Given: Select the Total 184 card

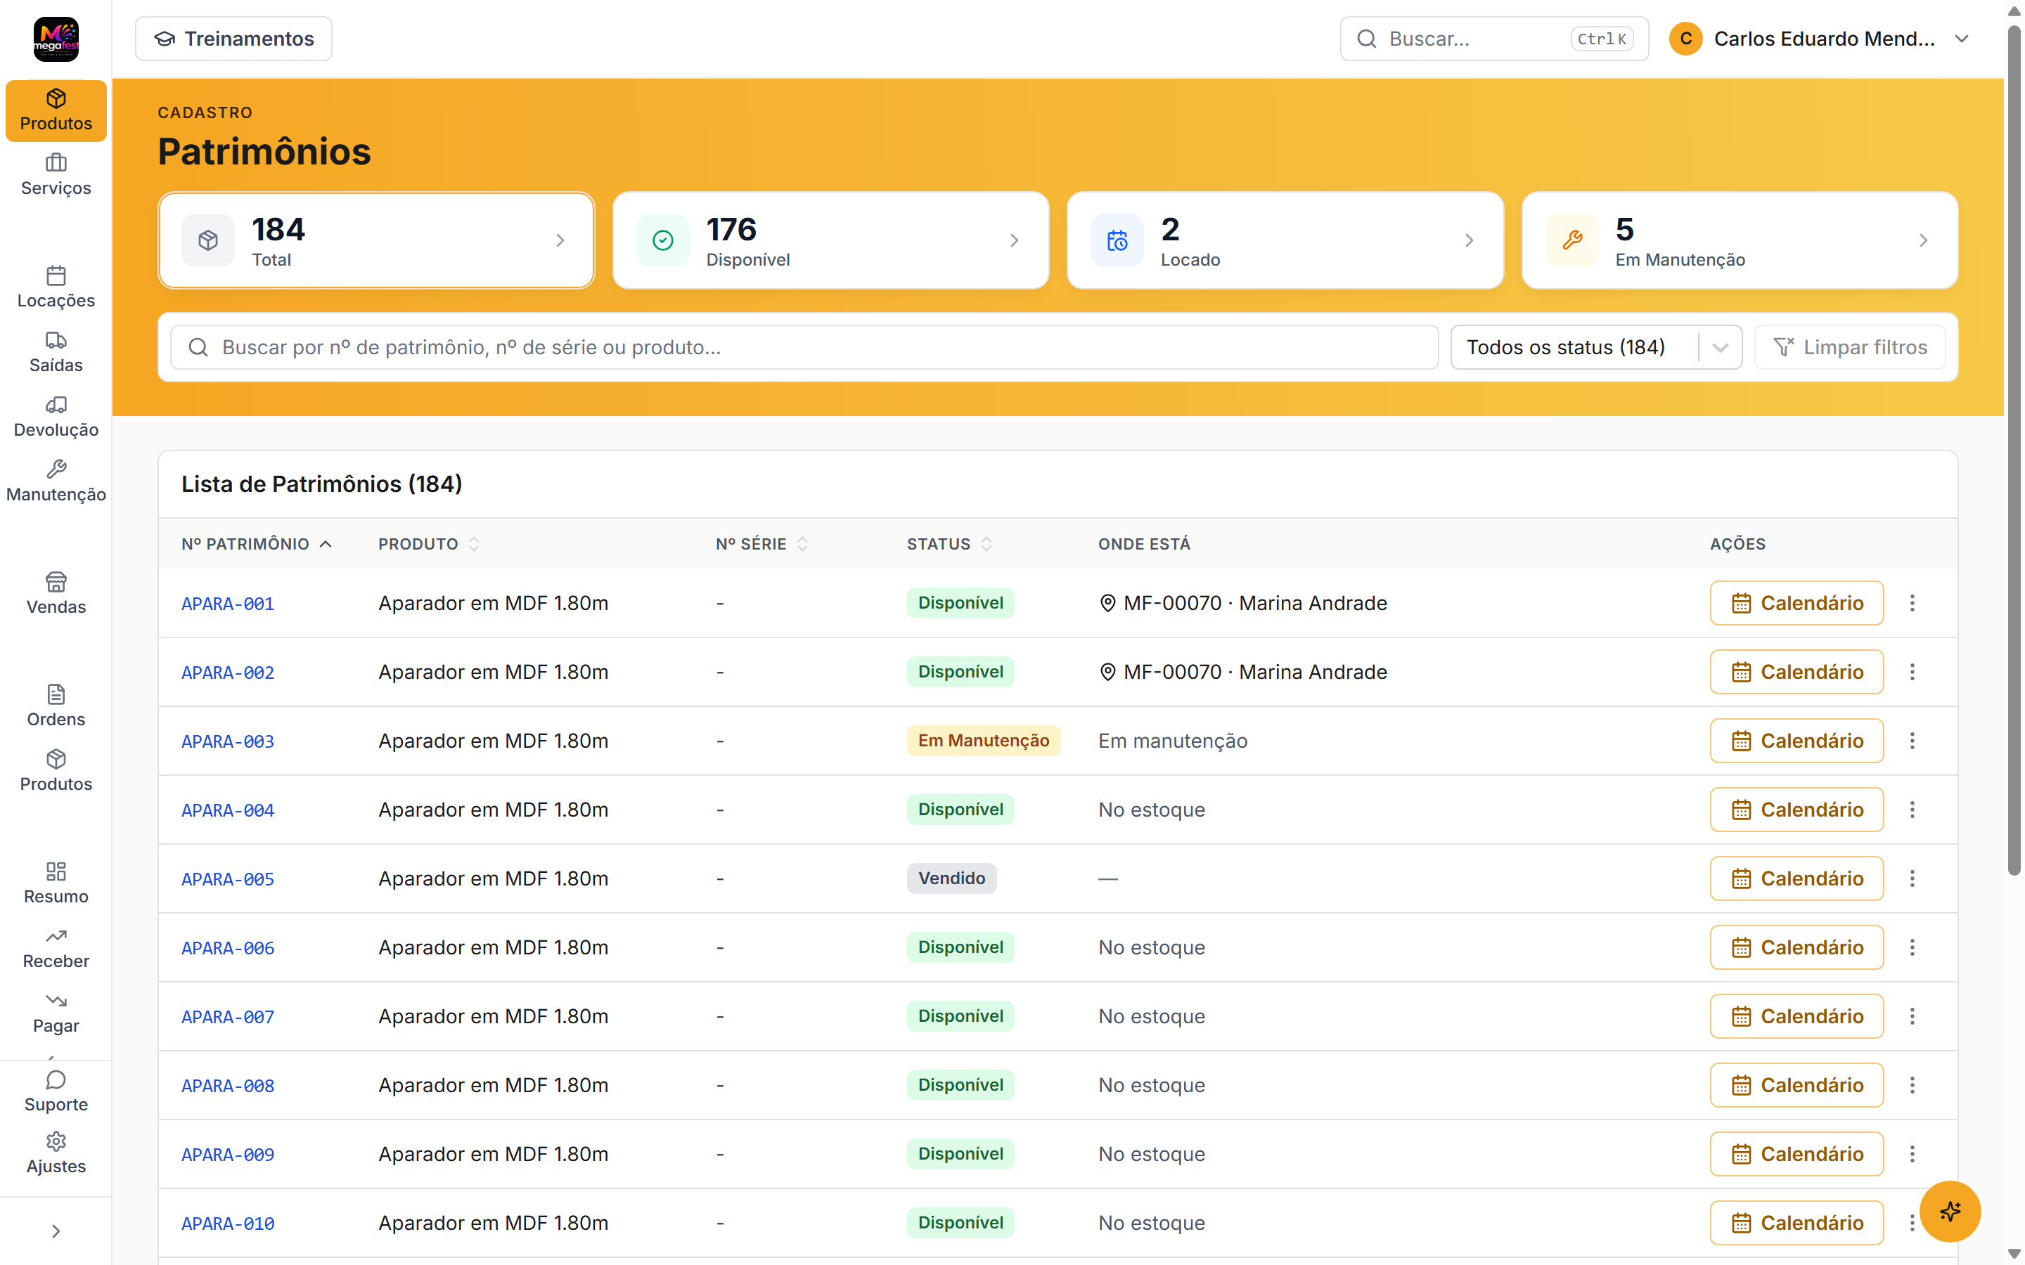Looking at the screenshot, I should point(377,241).
